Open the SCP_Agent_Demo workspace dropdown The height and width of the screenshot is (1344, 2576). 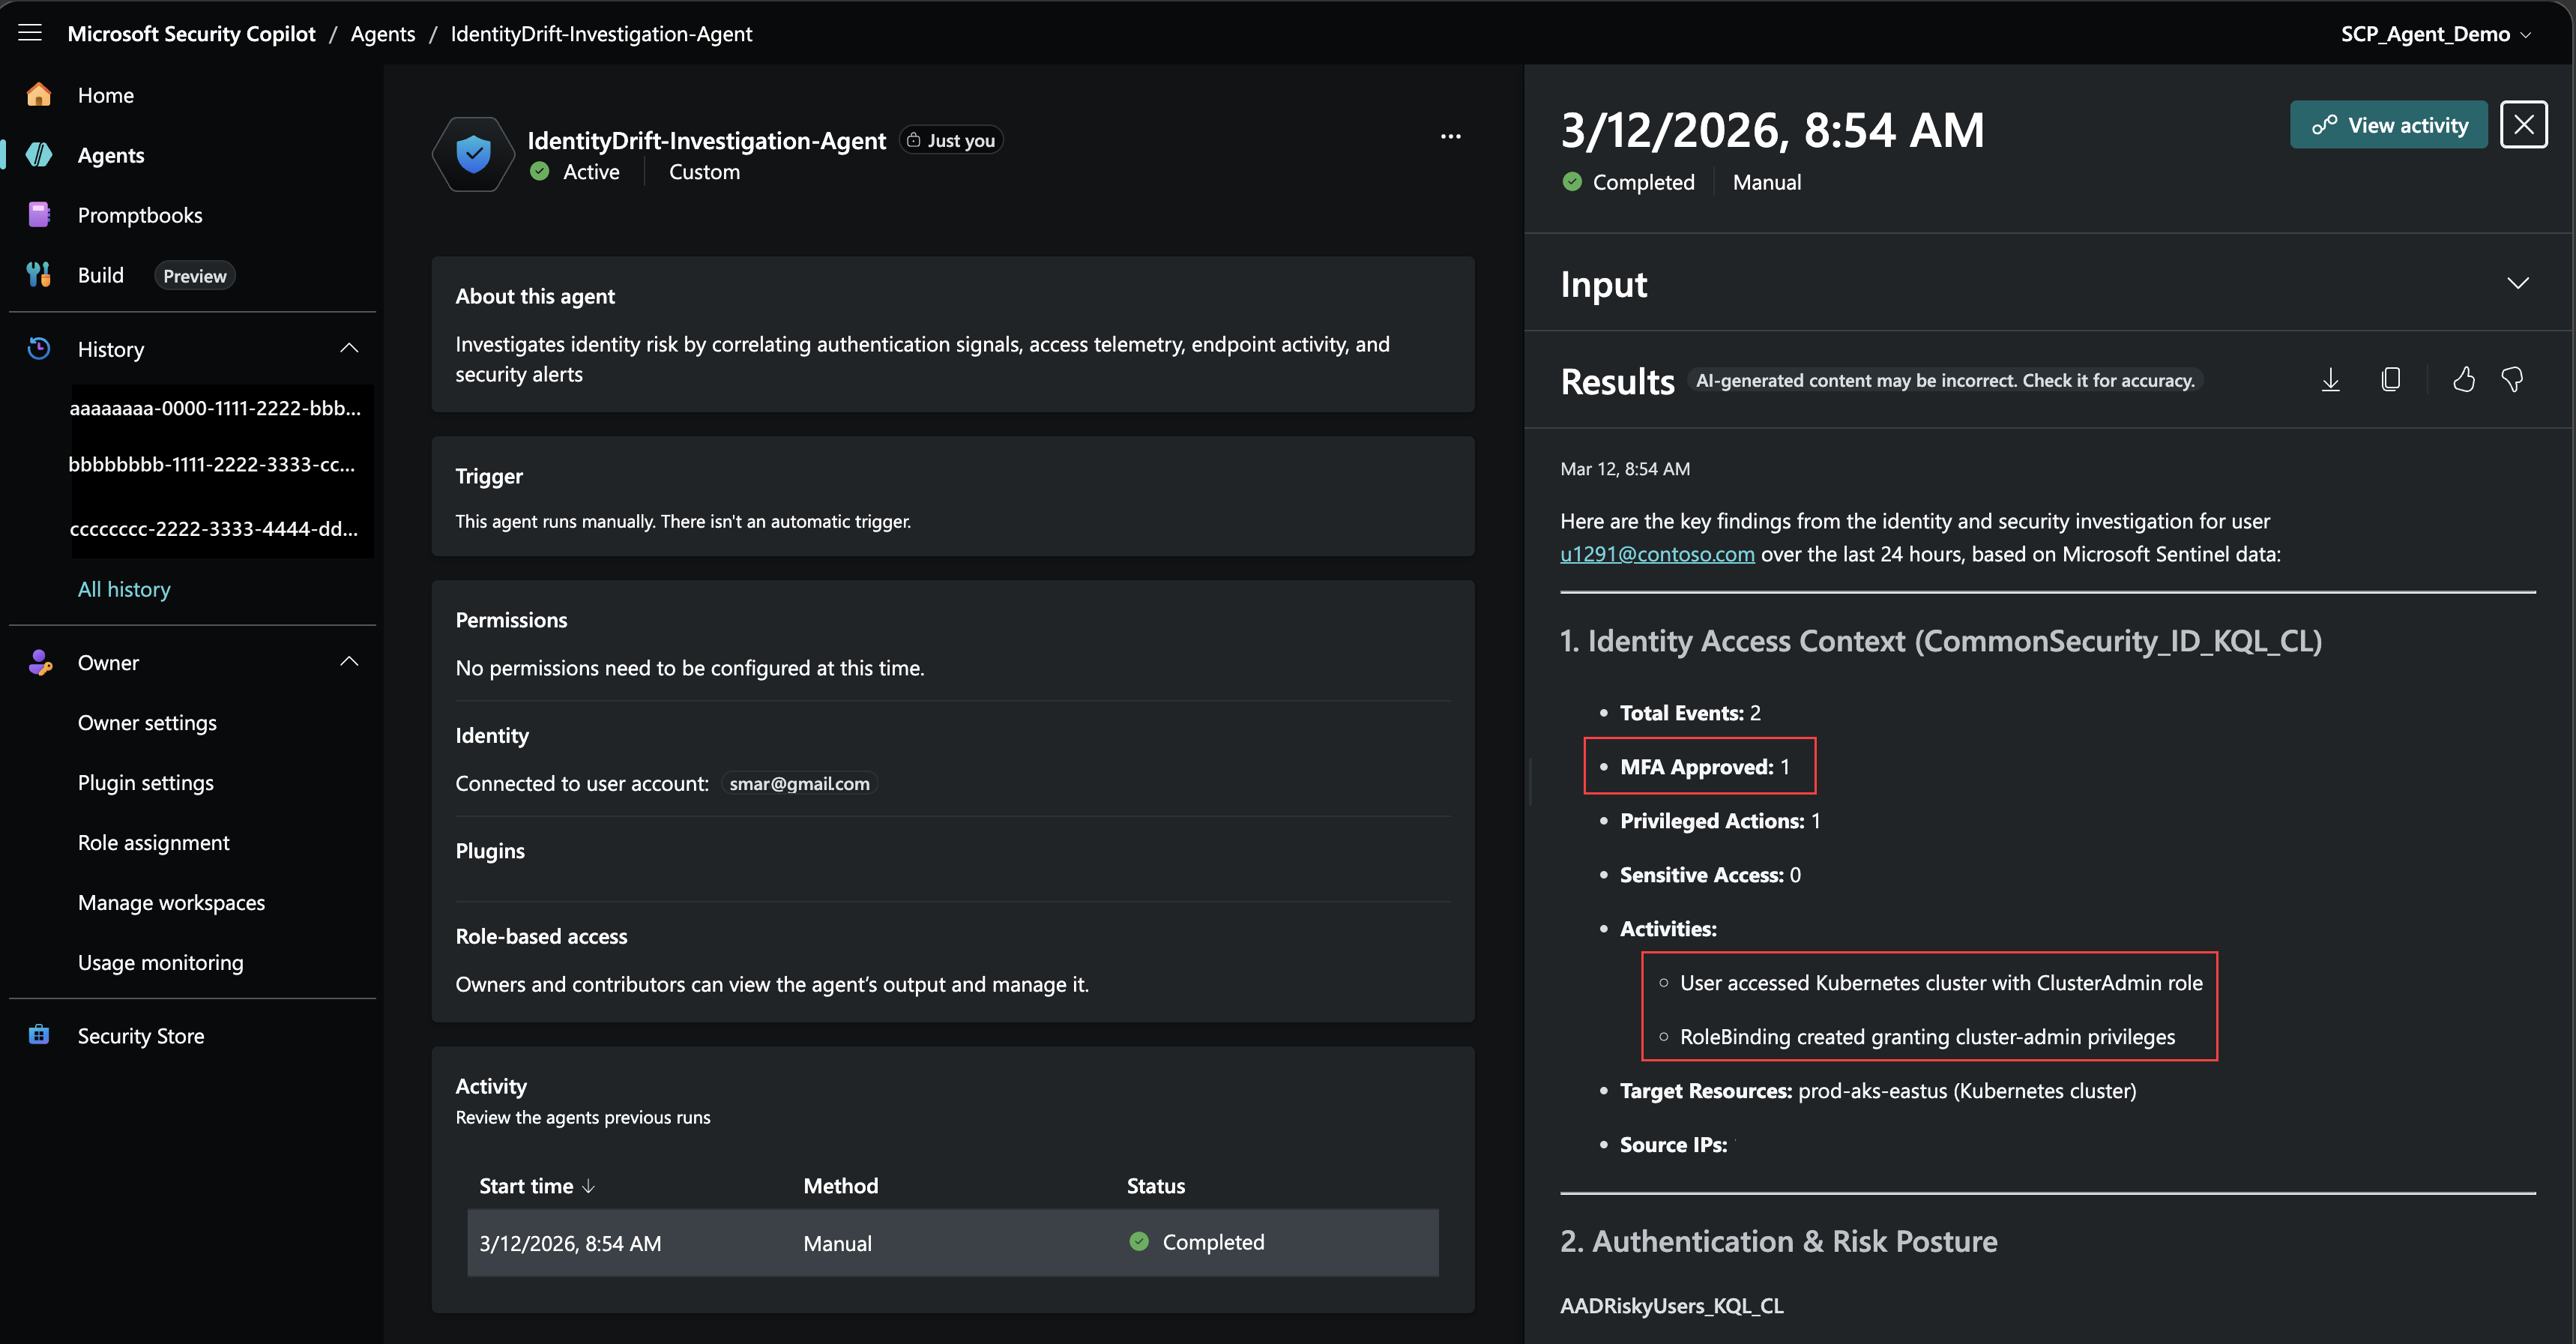tap(2434, 33)
